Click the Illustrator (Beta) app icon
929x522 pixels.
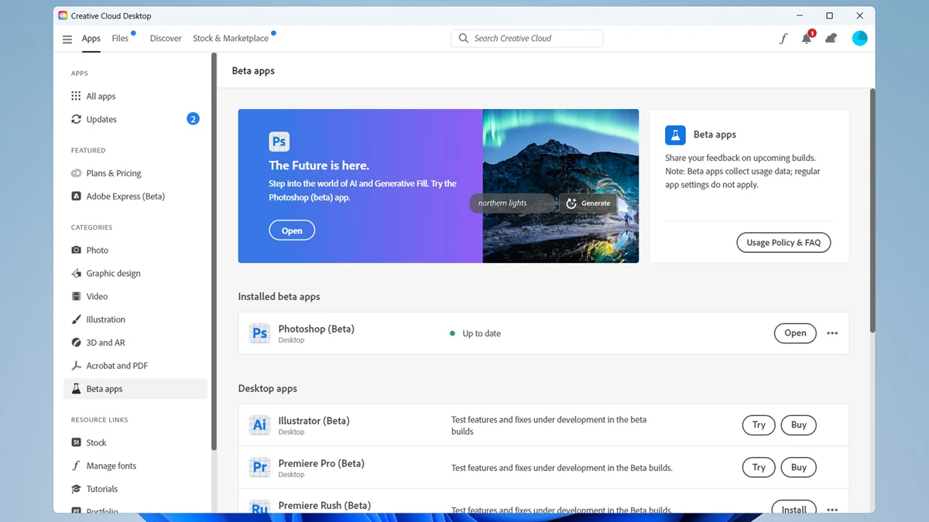[x=259, y=425]
